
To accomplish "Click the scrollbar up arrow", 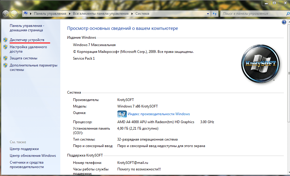I will (289, 22).
